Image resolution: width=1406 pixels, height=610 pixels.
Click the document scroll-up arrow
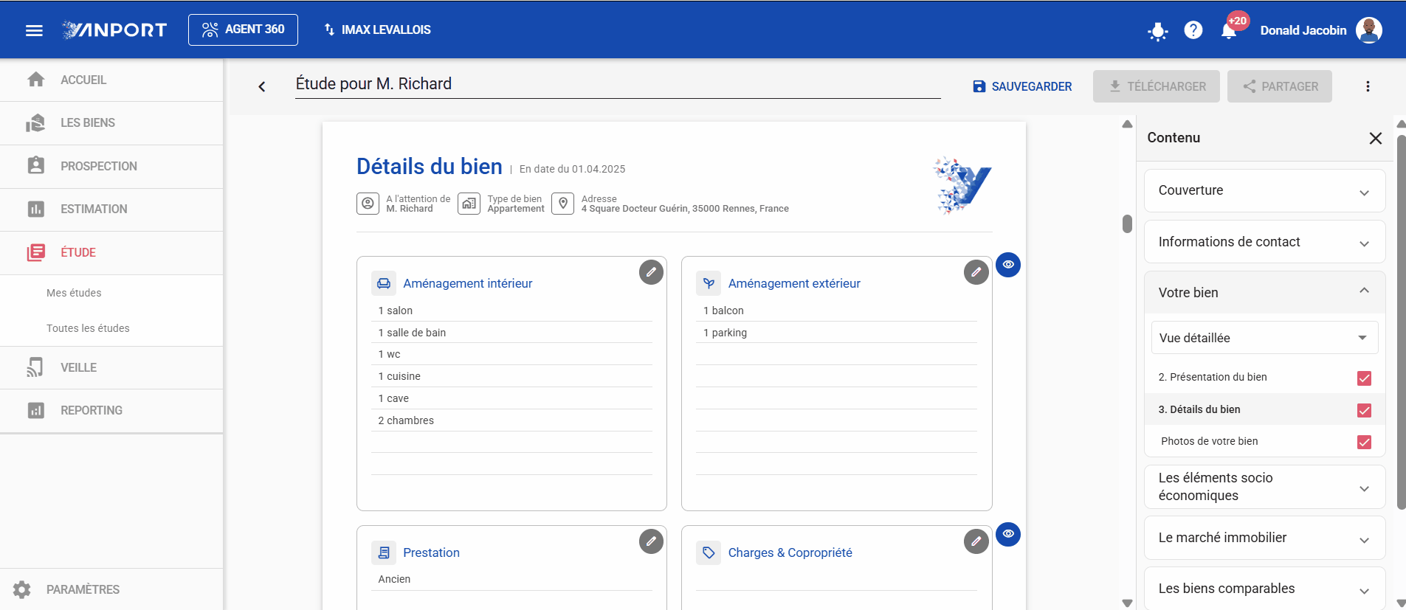pos(1127,124)
